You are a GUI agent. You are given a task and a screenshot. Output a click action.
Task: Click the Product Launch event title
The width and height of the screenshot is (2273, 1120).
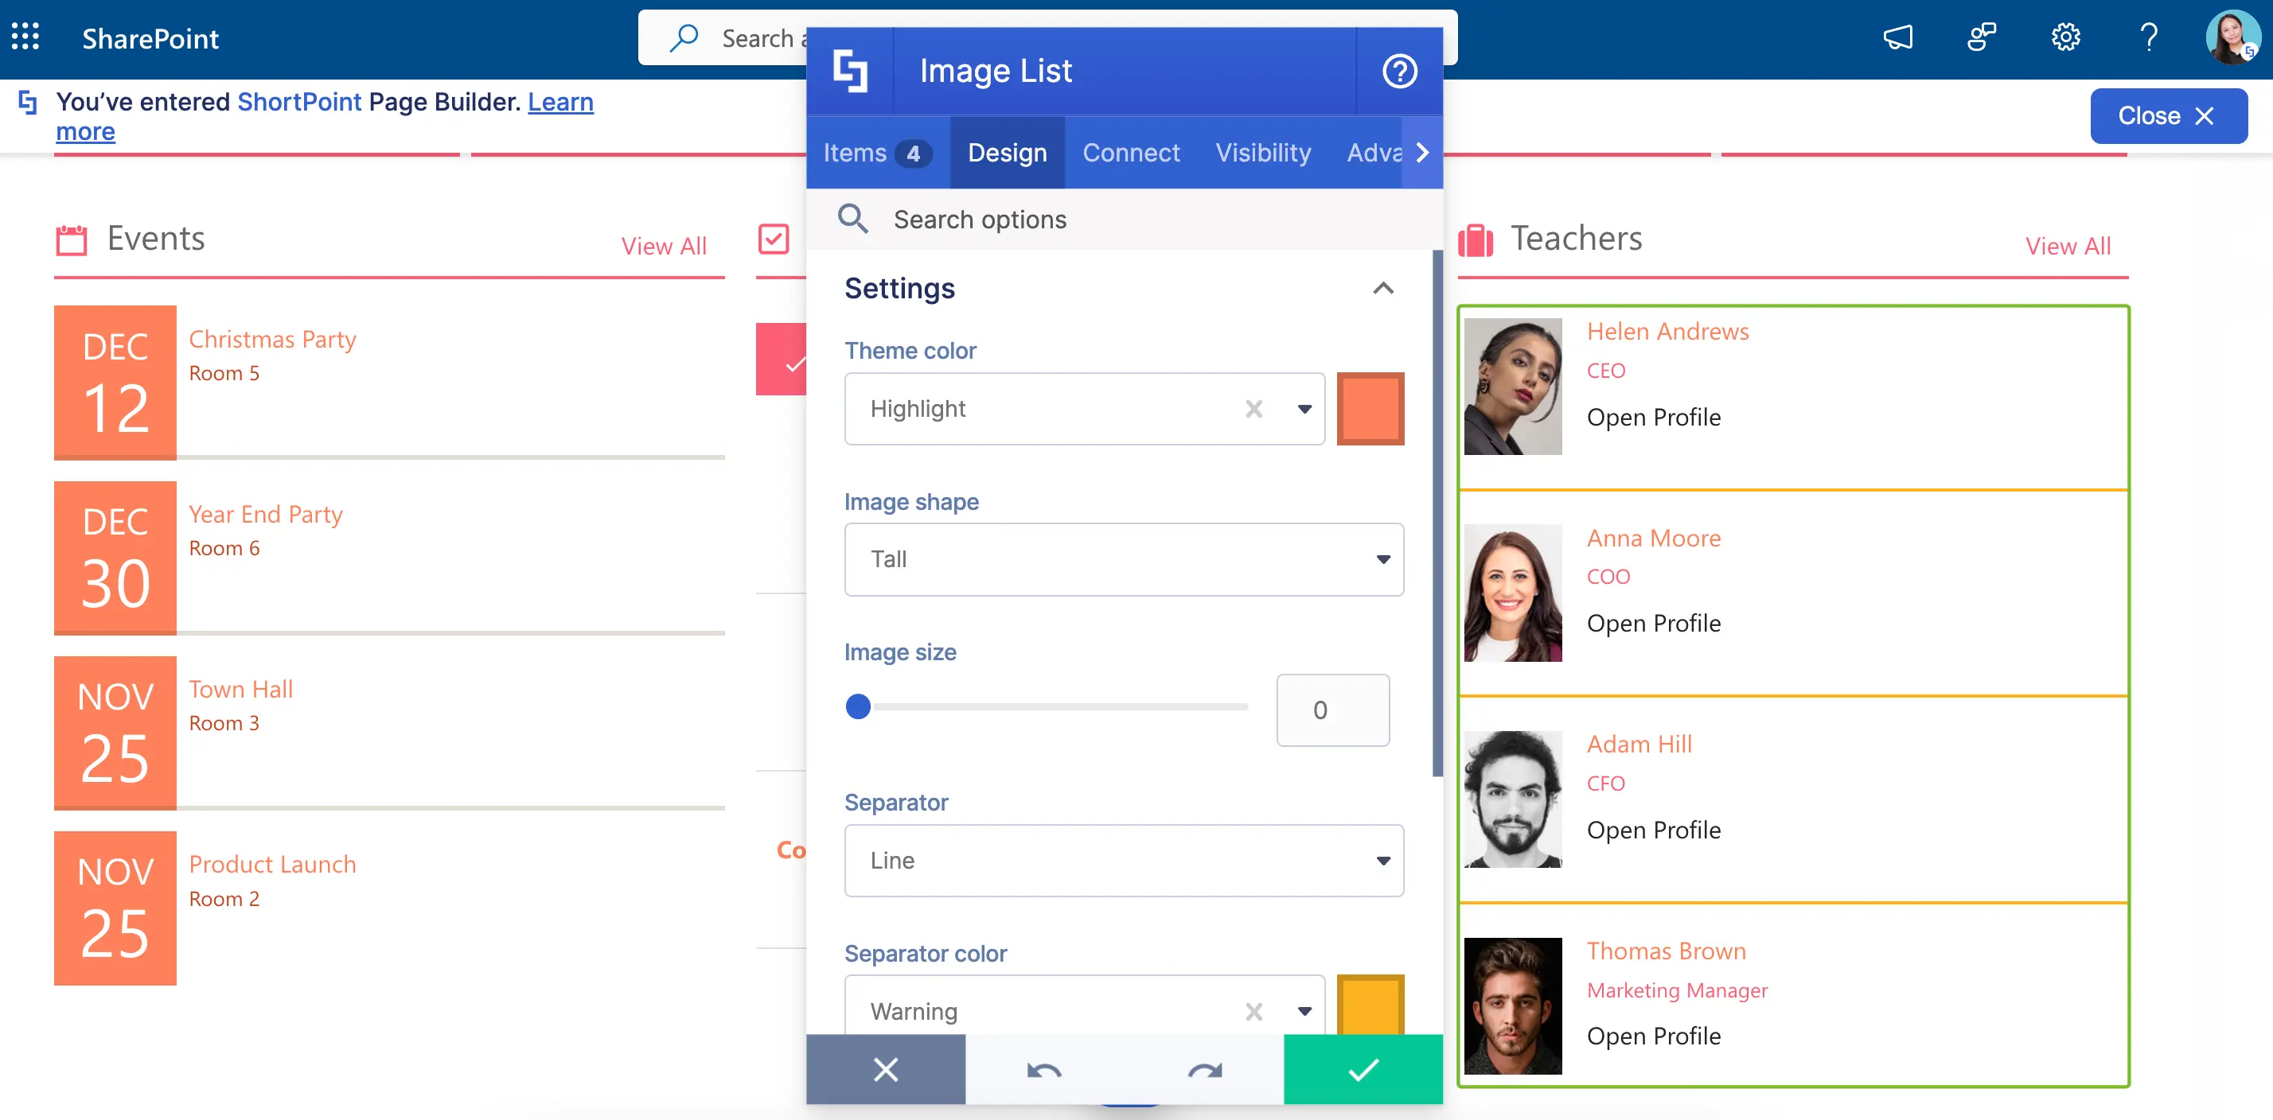271,863
